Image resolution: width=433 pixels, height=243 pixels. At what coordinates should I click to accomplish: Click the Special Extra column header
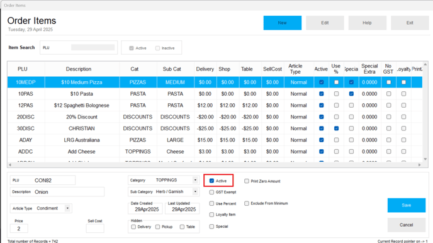tap(369, 69)
